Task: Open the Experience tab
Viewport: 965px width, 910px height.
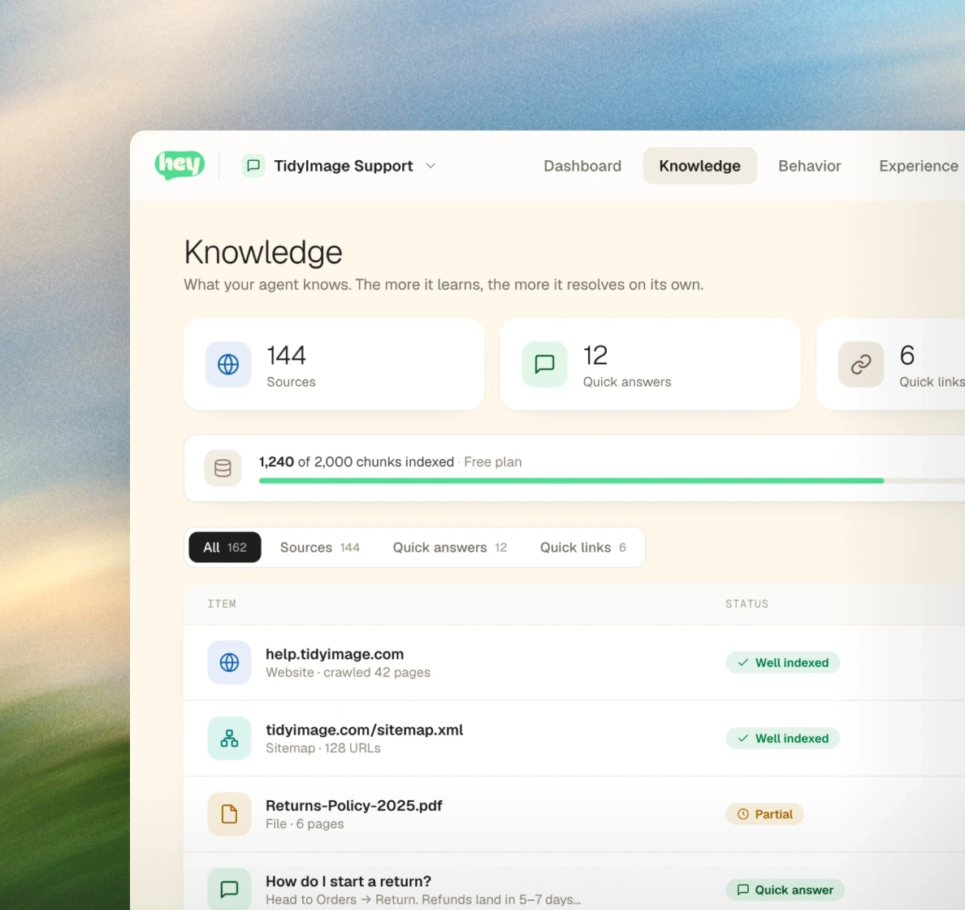Action: [918, 166]
